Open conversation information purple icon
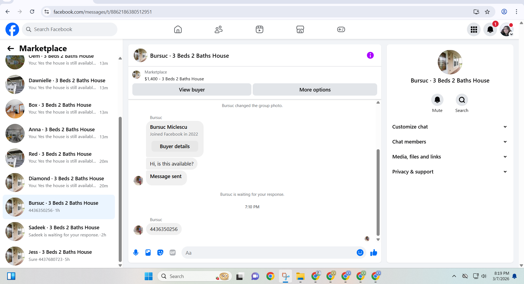This screenshot has height=284, width=524. tap(370, 56)
